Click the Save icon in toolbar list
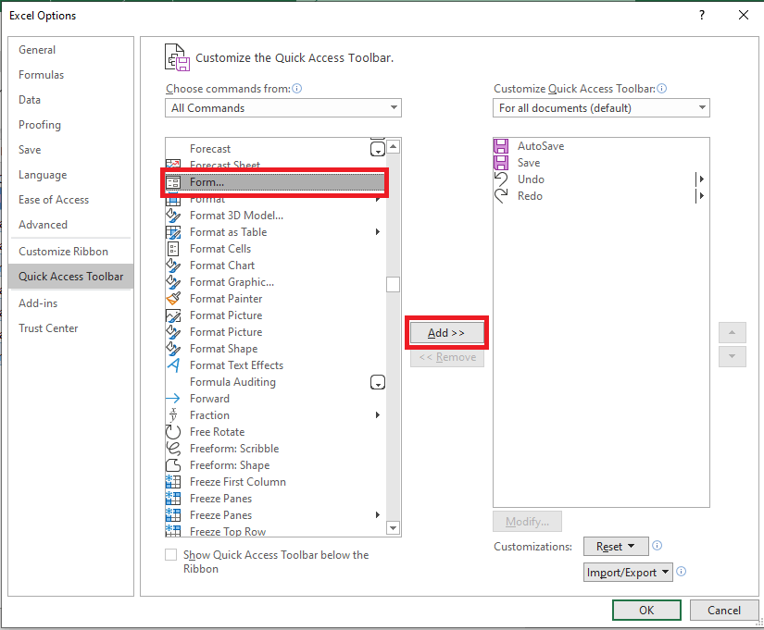The image size is (764, 630). [x=501, y=162]
